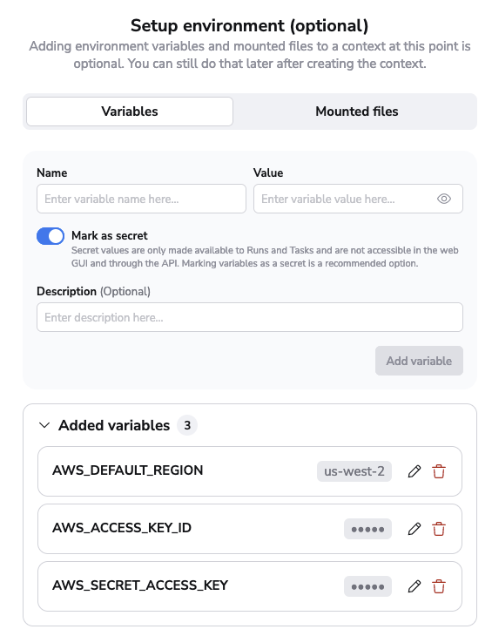Show the variable value with the eye icon
The image size is (492, 636).
(x=444, y=199)
